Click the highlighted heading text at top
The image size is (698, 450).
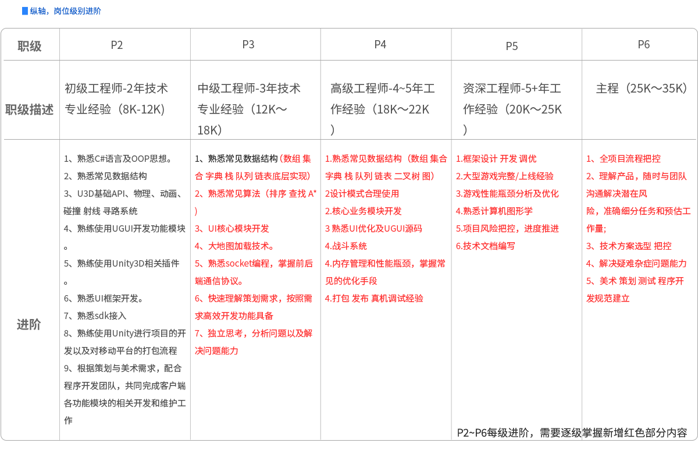[x=65, y=11]
